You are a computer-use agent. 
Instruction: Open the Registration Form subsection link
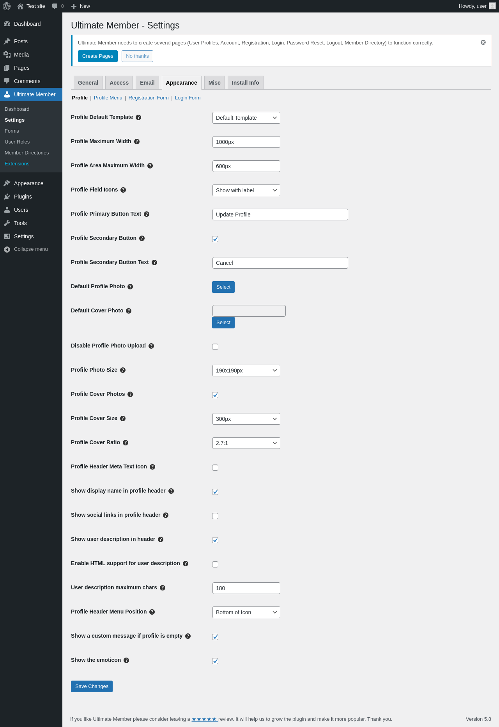[x=149, y=98]
